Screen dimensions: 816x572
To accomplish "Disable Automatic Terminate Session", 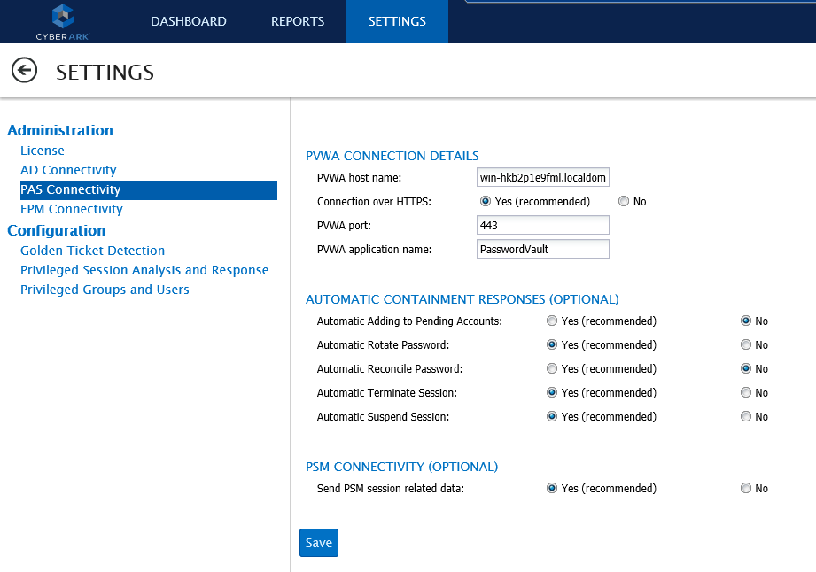I will 745,392.
